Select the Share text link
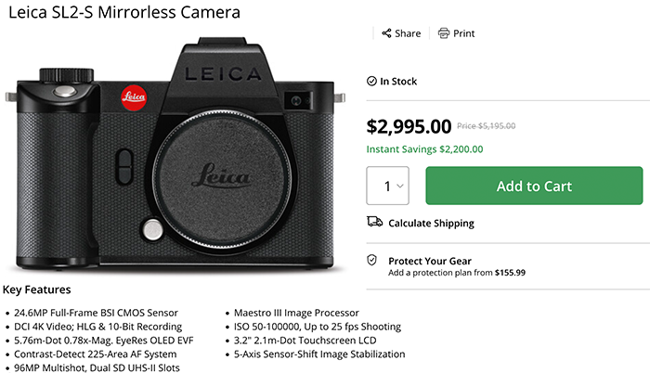This screenshot has width=650, height=373. pyautogui.click(x=408, y=33)
